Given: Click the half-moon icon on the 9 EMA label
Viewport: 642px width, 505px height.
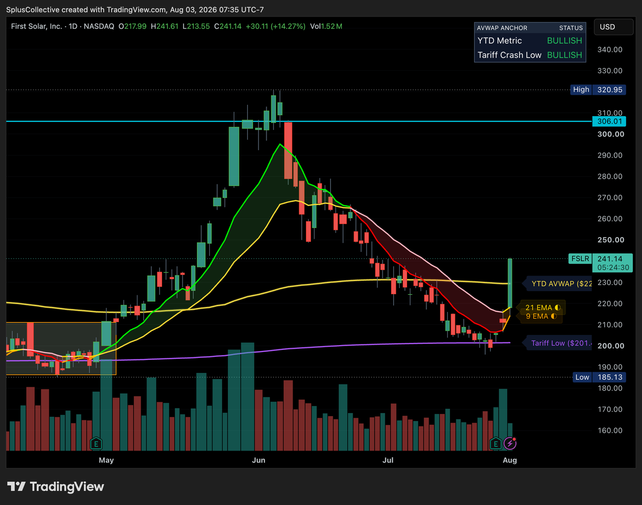Looking at the screenshot, I should tap(554, 316).
